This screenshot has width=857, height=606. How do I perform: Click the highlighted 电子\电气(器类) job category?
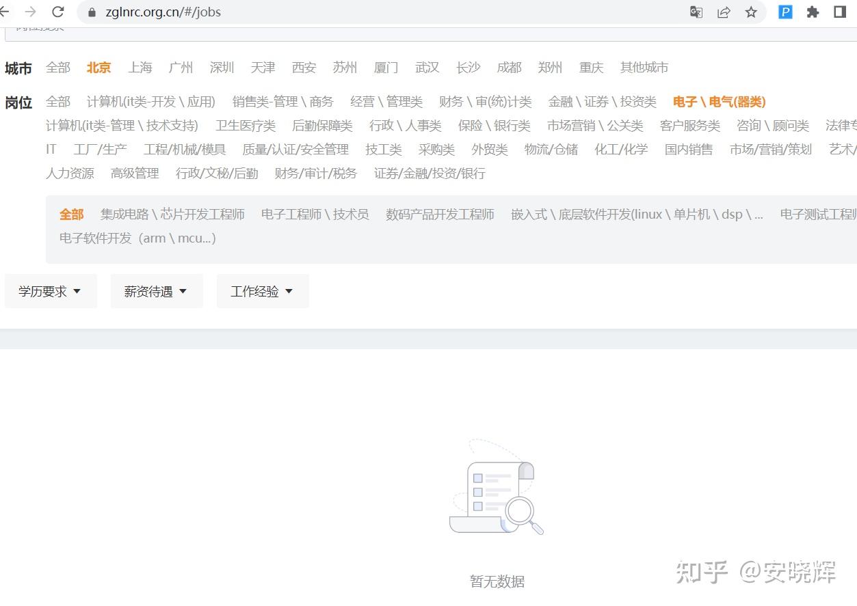click(x=719, y=101)
